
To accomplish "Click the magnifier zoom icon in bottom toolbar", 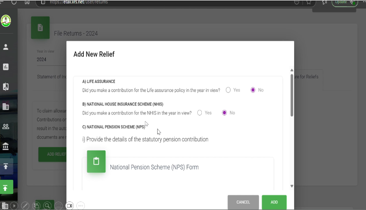I will [47, 205].
